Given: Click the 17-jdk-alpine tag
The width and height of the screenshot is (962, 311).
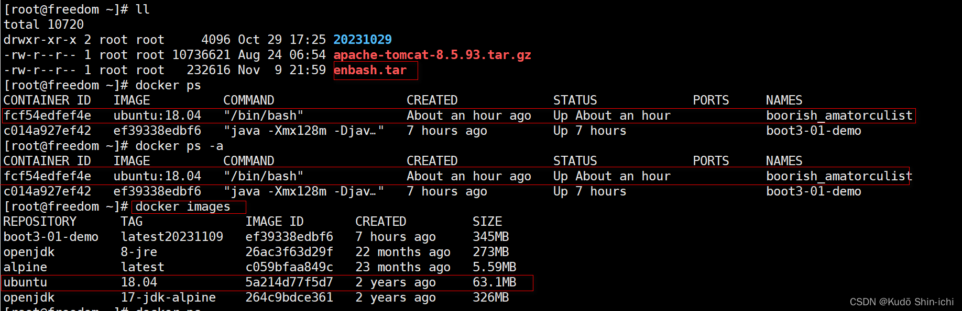Looking at the screenshot, I should 168,297.
